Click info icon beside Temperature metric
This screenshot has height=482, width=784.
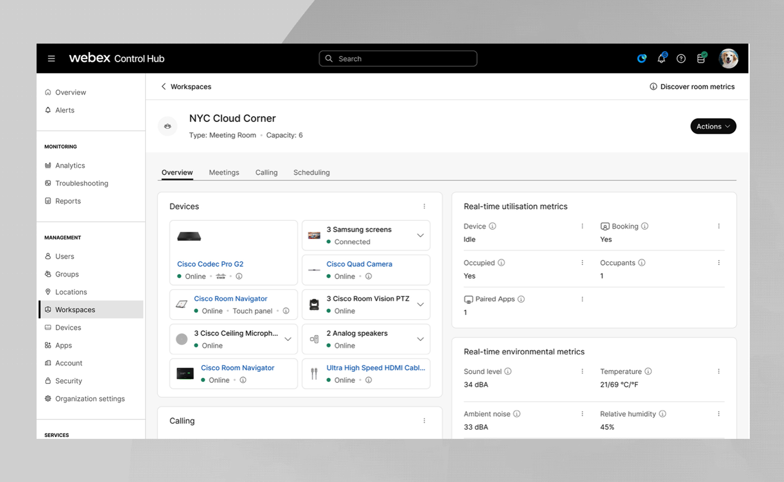click(648, 371)
